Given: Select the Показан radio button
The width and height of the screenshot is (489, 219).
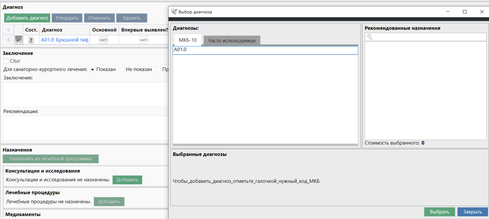Looking at the screenshot, I should tap(92, 69).
